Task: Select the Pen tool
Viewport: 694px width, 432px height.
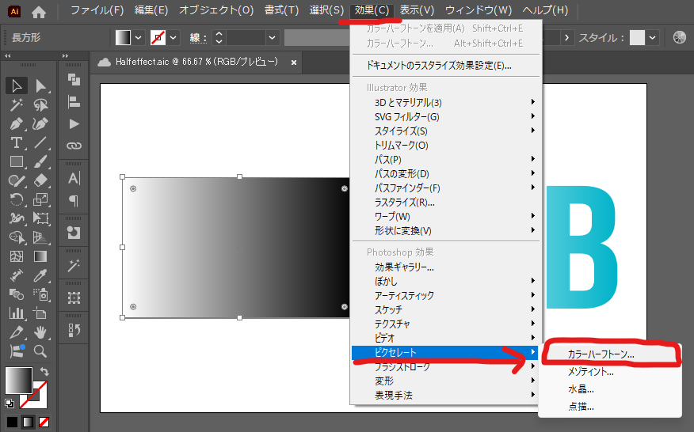Action: tap(17, 123)
